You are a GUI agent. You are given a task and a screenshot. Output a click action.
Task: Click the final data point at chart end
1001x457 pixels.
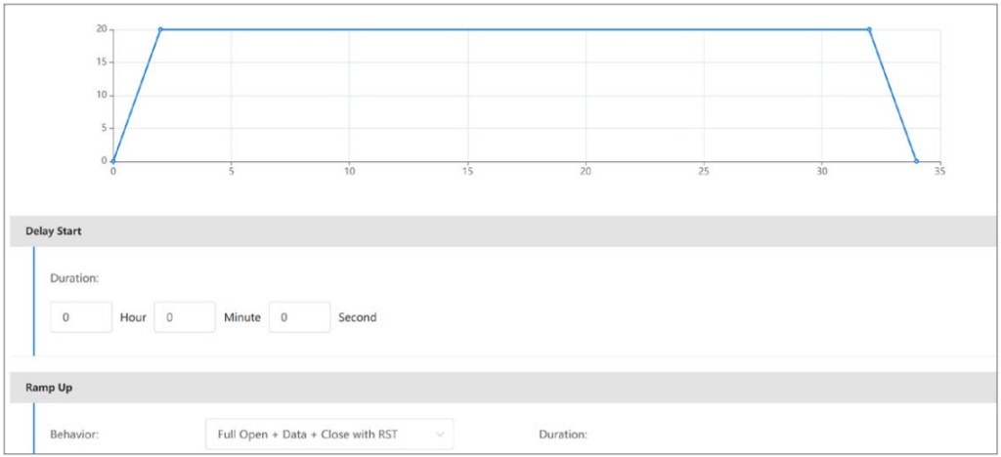916,161
